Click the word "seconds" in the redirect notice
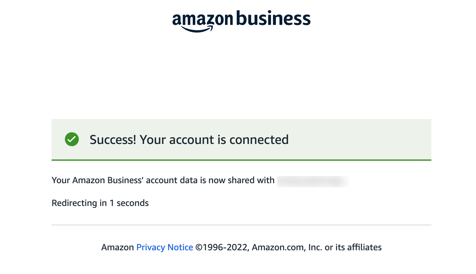This screenshot has height=274, width=476. pos(133,203)
